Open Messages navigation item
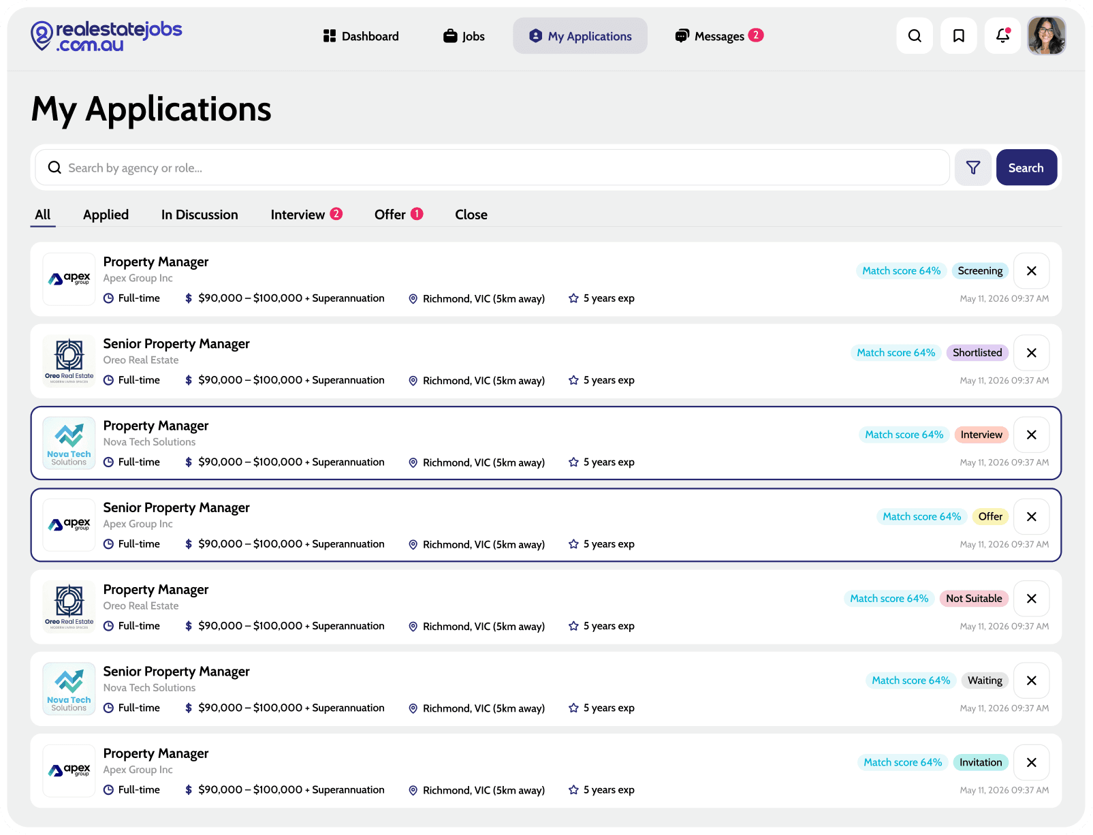This screenshot has height=835, width=1093. point(719,36)
